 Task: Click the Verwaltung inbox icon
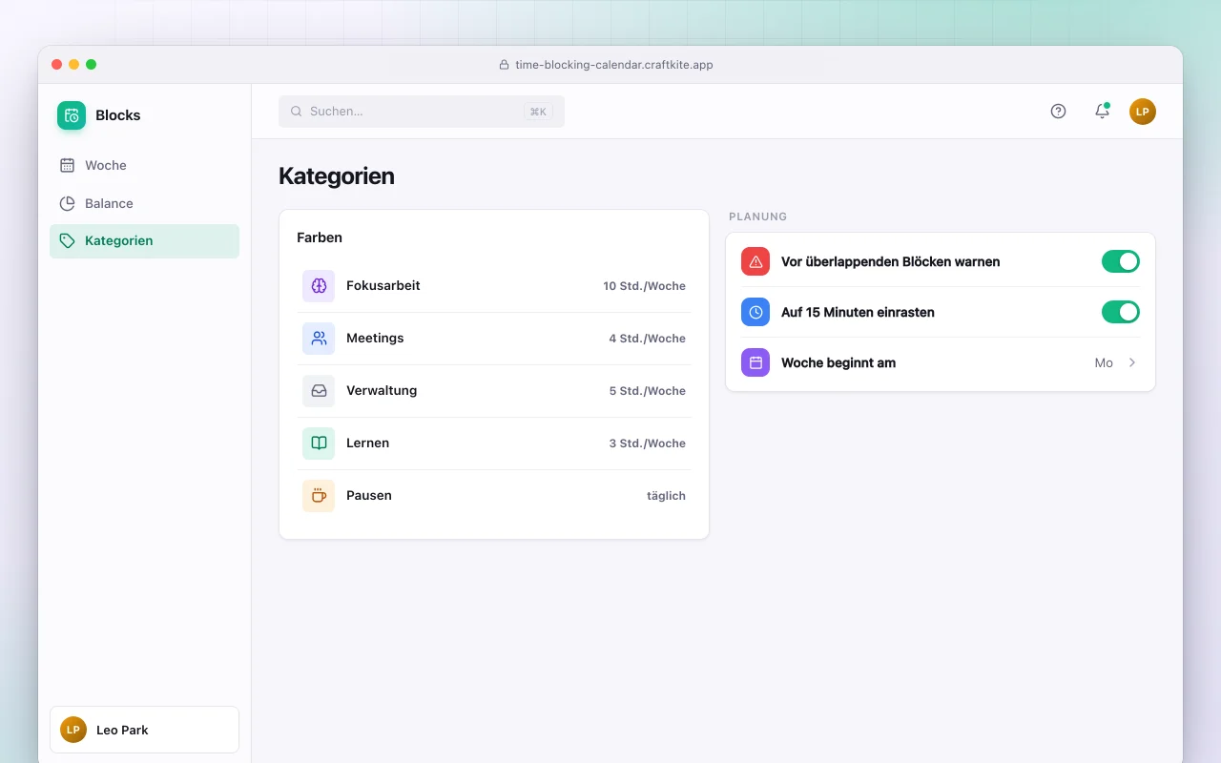319,391
